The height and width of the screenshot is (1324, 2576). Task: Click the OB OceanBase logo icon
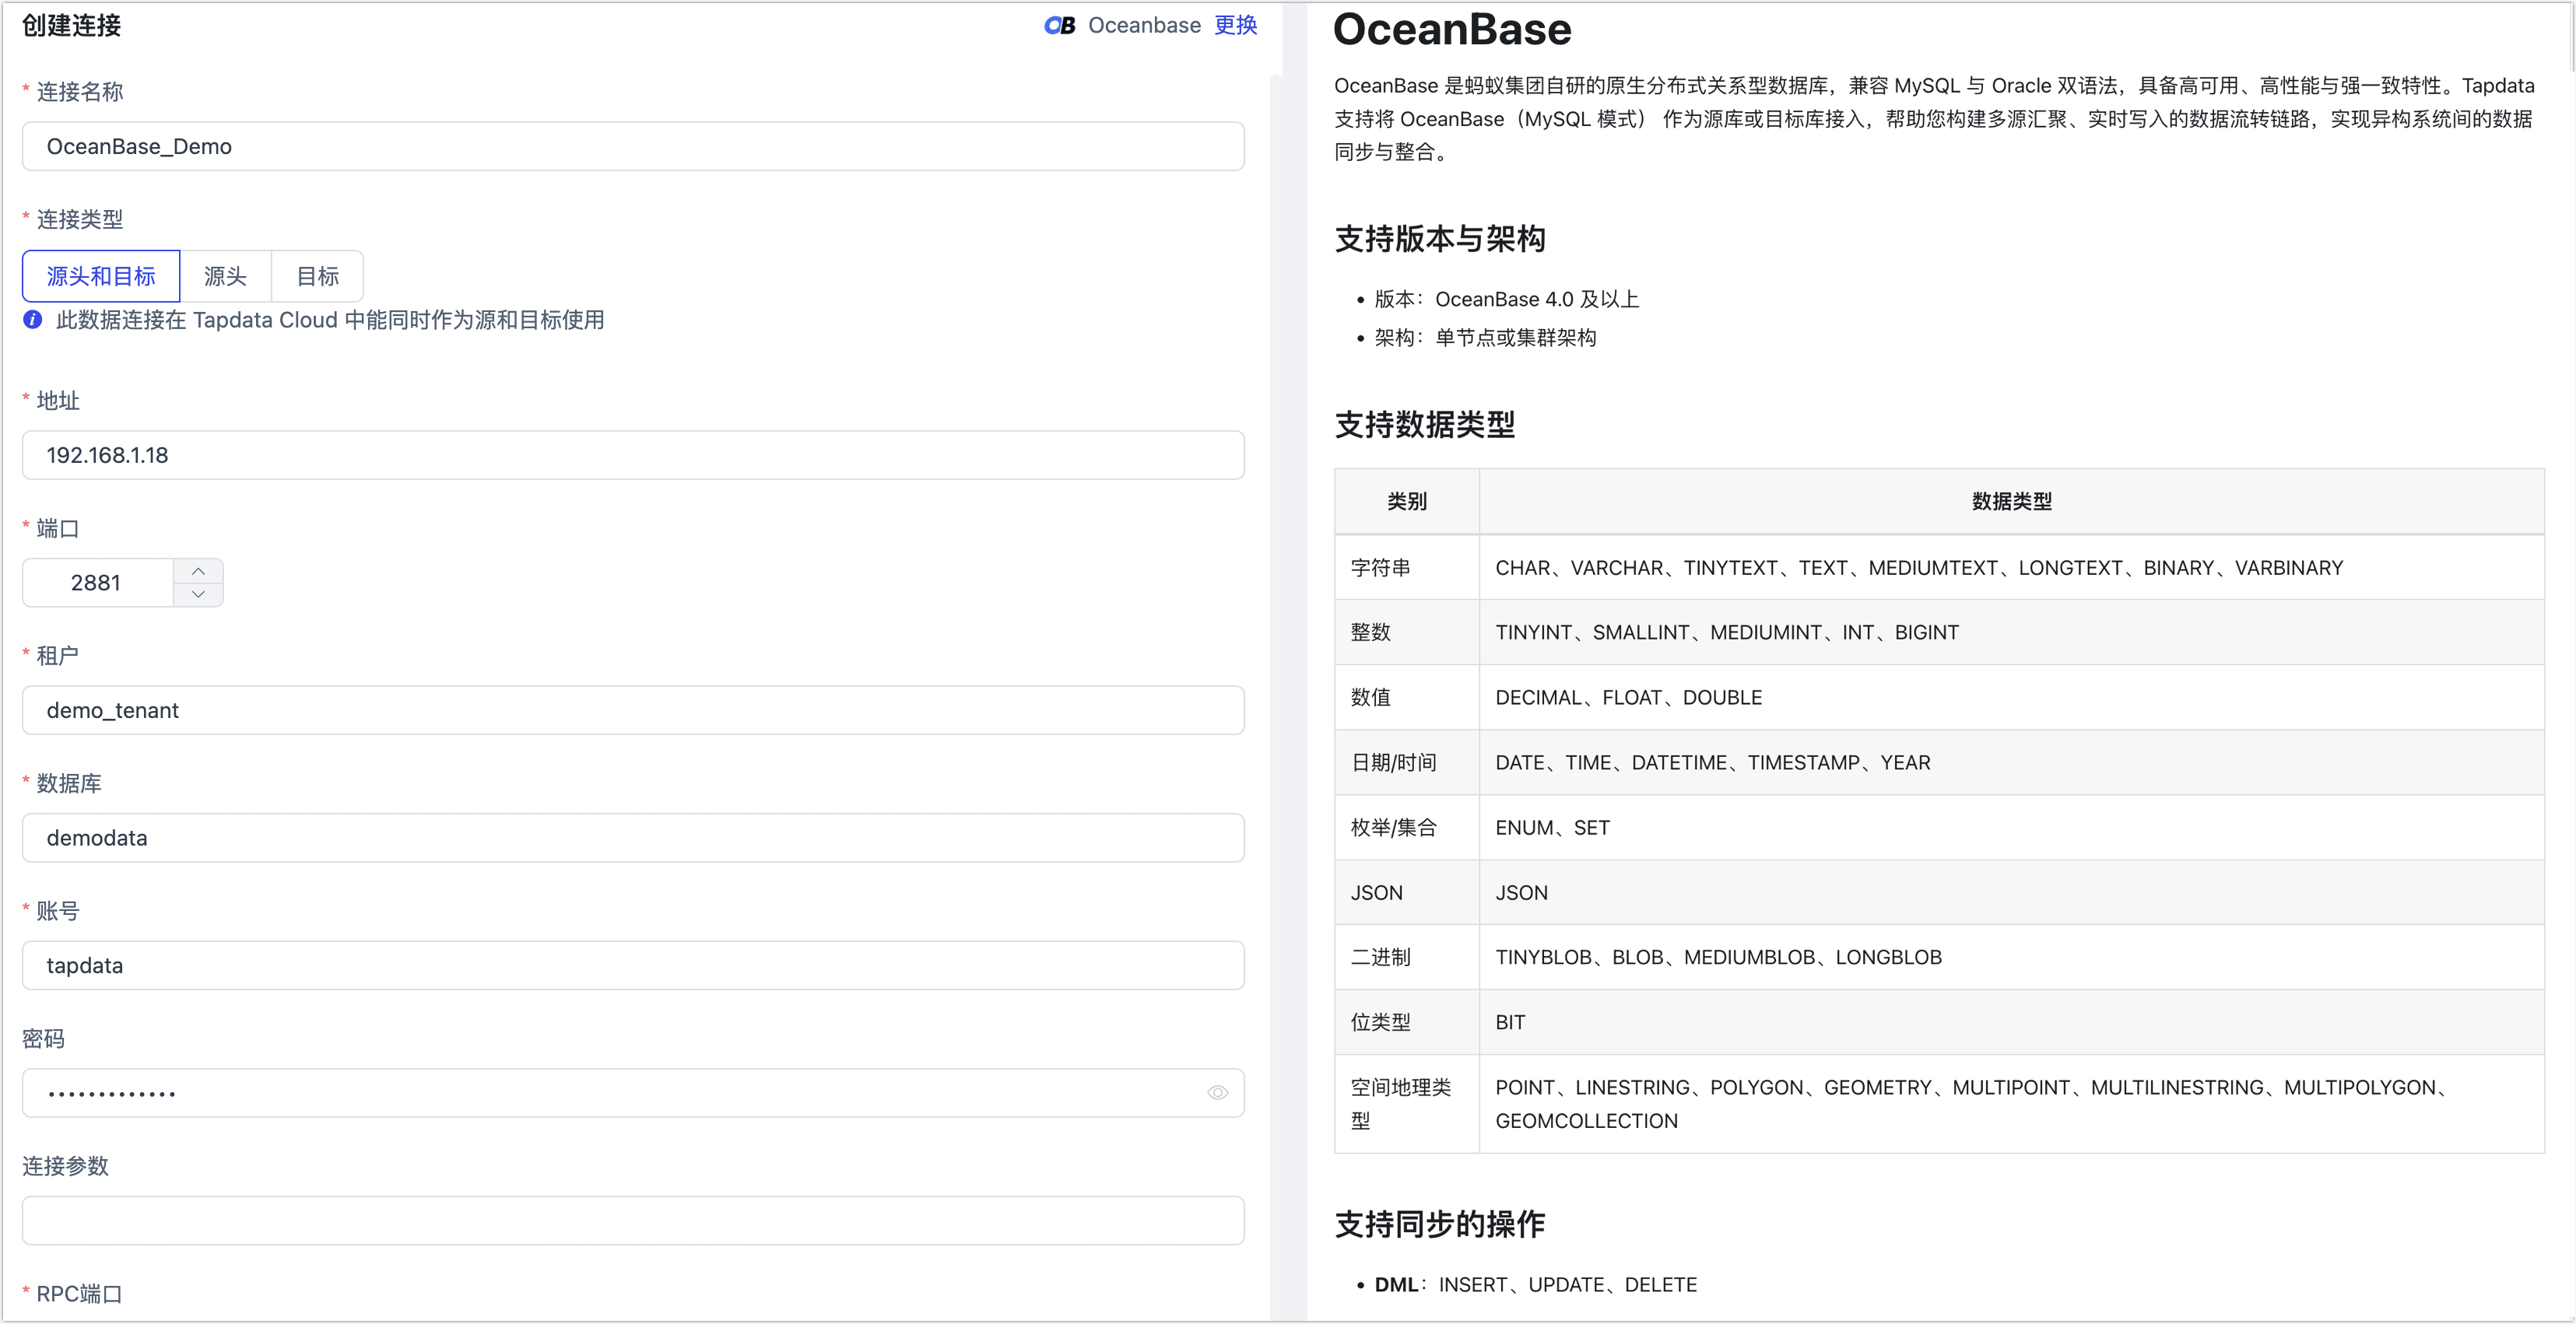[1059, 25]
